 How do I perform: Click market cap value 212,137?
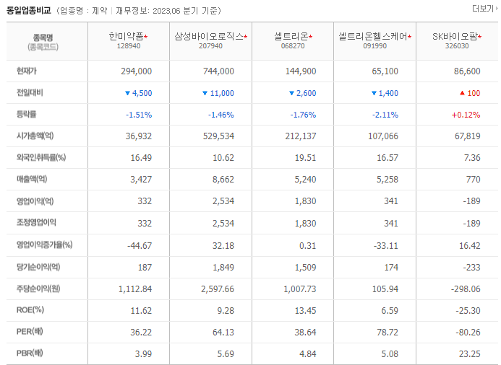point(301,136)
